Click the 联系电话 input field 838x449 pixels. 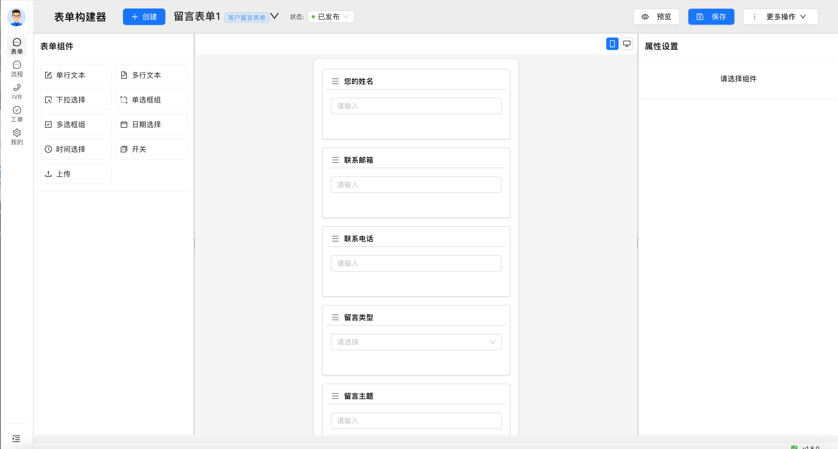tap(416, 263)
